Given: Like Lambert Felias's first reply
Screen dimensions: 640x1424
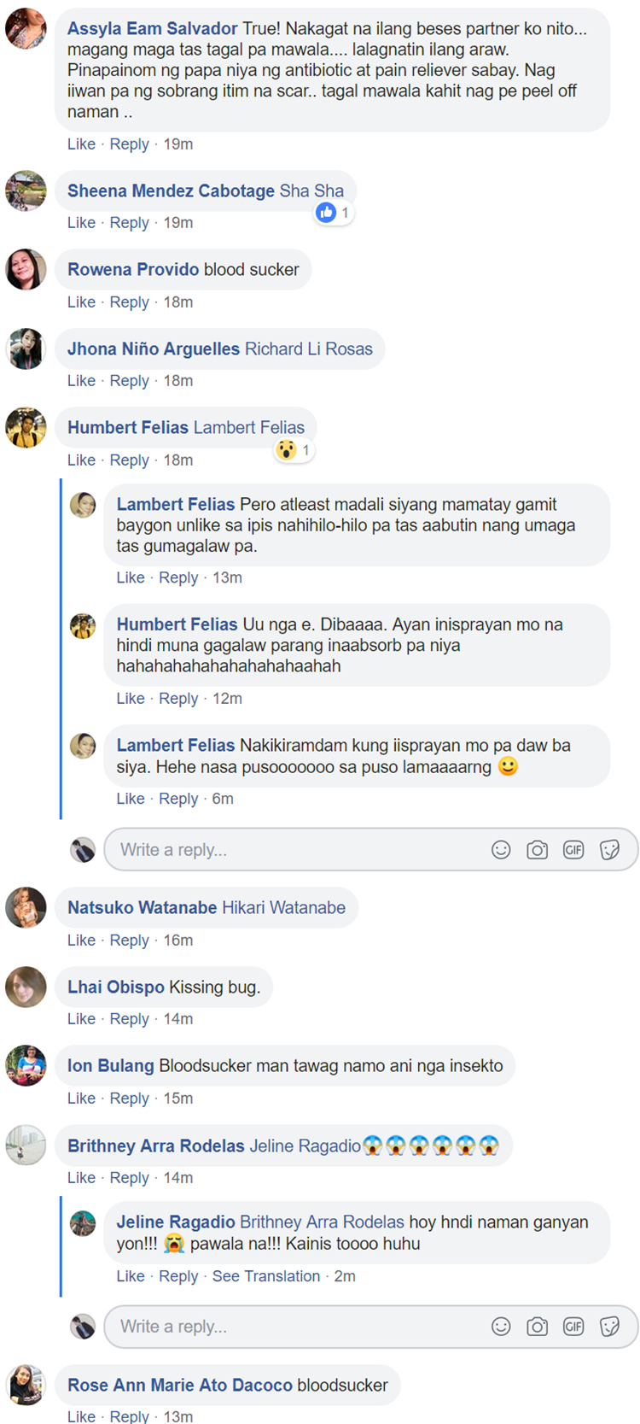Looking at the screenshot, I should (131, 577).
